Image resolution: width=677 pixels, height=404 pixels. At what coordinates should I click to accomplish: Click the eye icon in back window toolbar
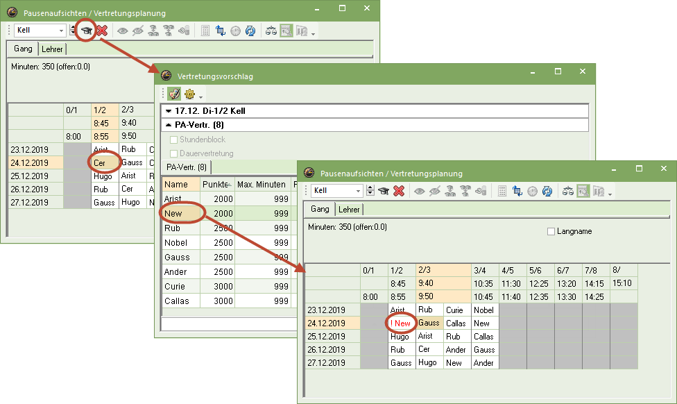pyautogui.click(x=123, y=31)
